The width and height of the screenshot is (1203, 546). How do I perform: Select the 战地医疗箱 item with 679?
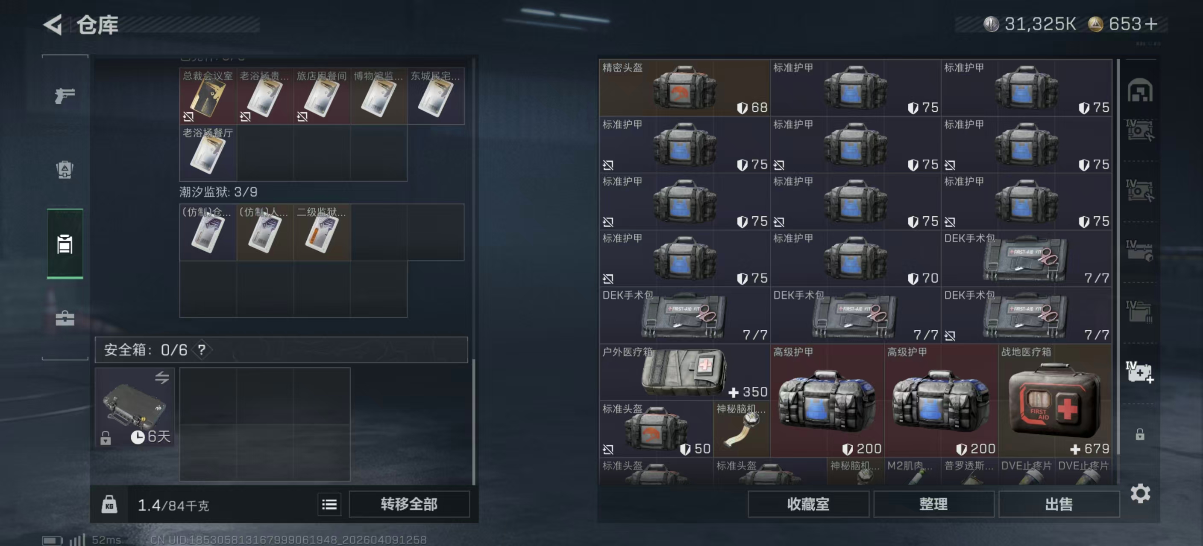tap(1054, 401)
